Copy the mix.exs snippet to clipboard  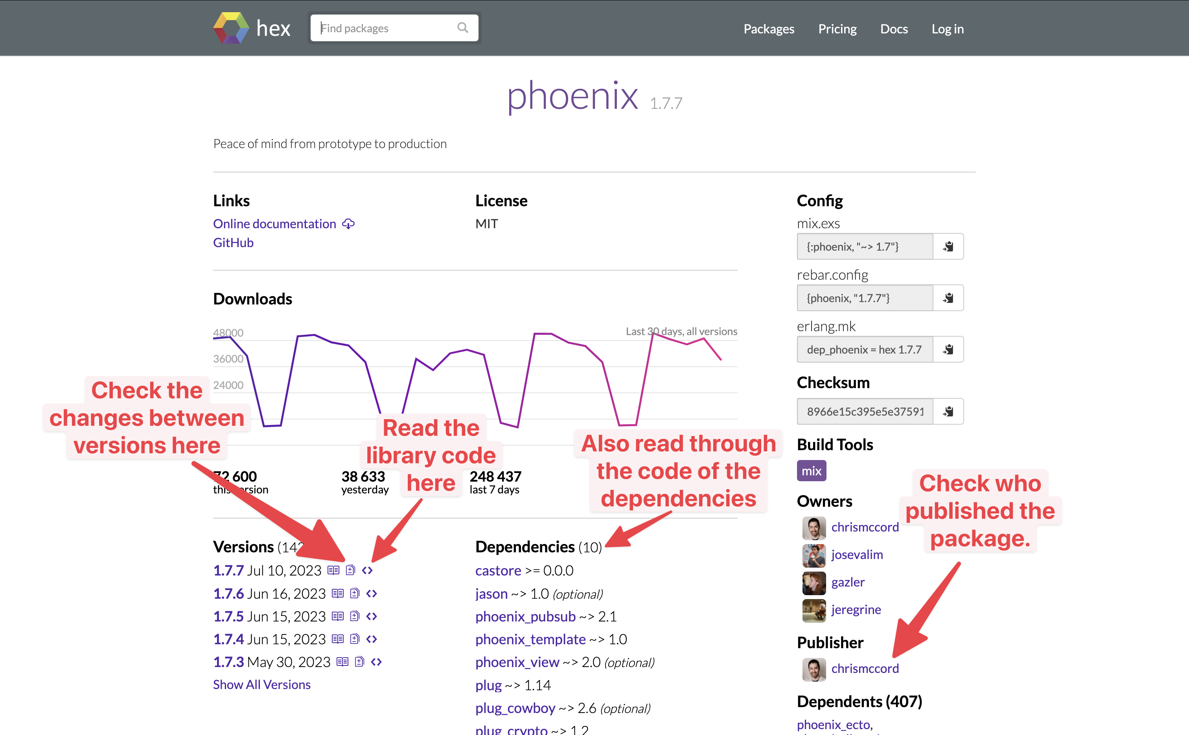[948, 246]
